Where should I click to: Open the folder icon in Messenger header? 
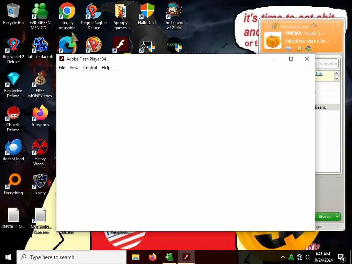[x=299, y=48]
